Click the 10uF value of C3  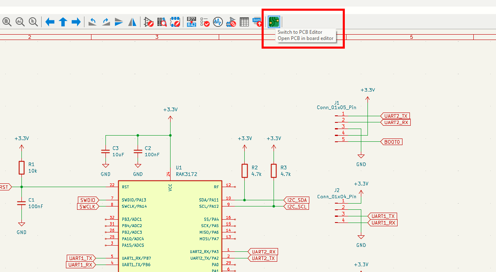click(118, 155)
